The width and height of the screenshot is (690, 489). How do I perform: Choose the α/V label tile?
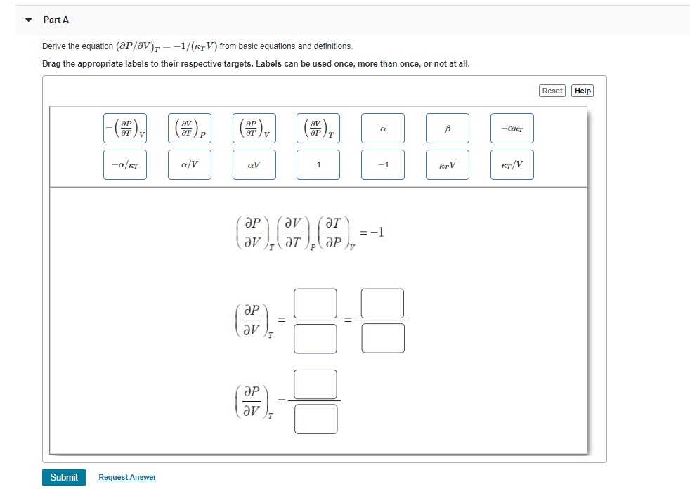[190, 164]
